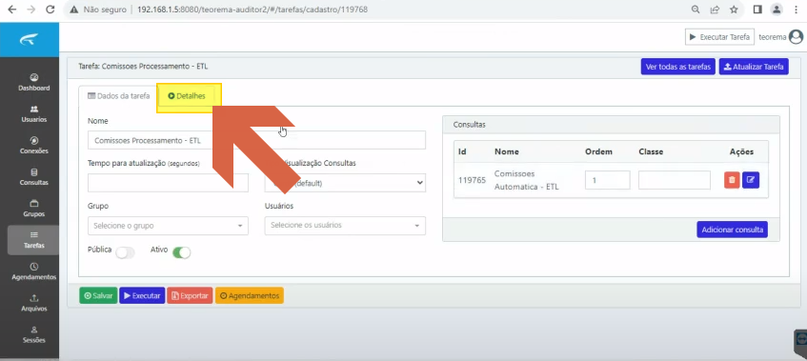The height and width of the screenshot is (361, 807).
Task: Click the consulta Id 119765 cell
Action: click(x=472, y=180)
